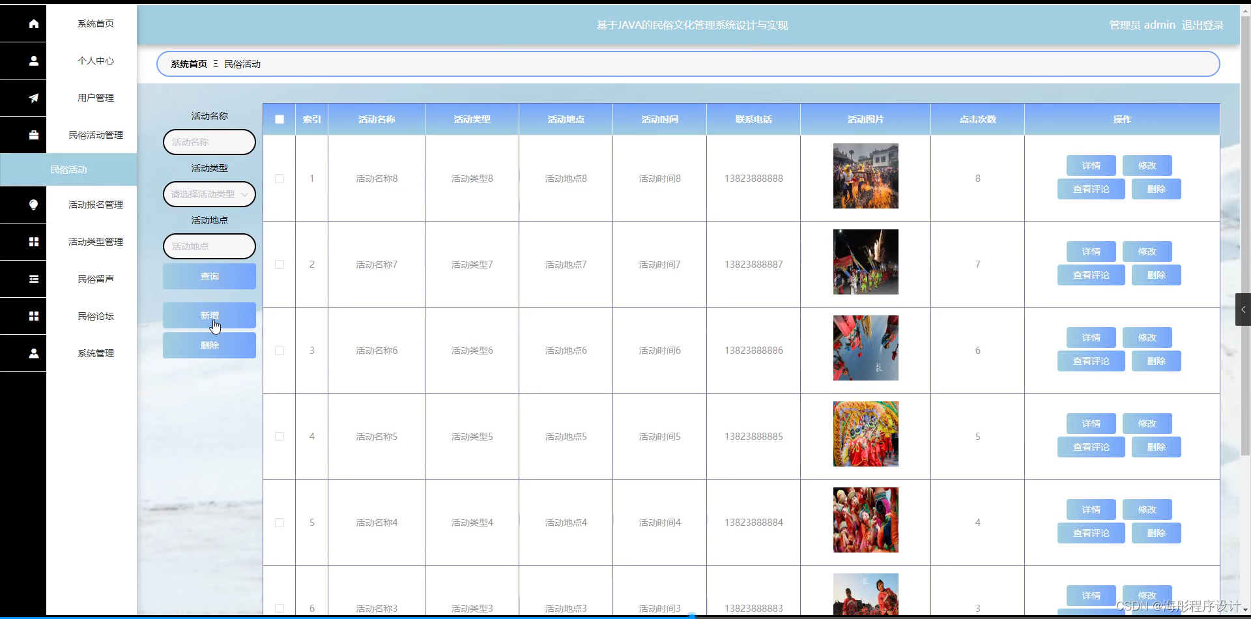Screen dimensions: 1251x619
Task: Expand the collapsed side panel arrow
Action: coord(1243,309)
